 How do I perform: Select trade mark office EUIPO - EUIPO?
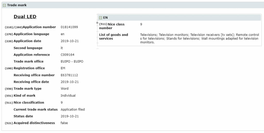tap(72, 62)
